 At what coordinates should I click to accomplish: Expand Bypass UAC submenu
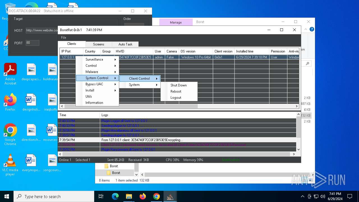pos(97,84)
